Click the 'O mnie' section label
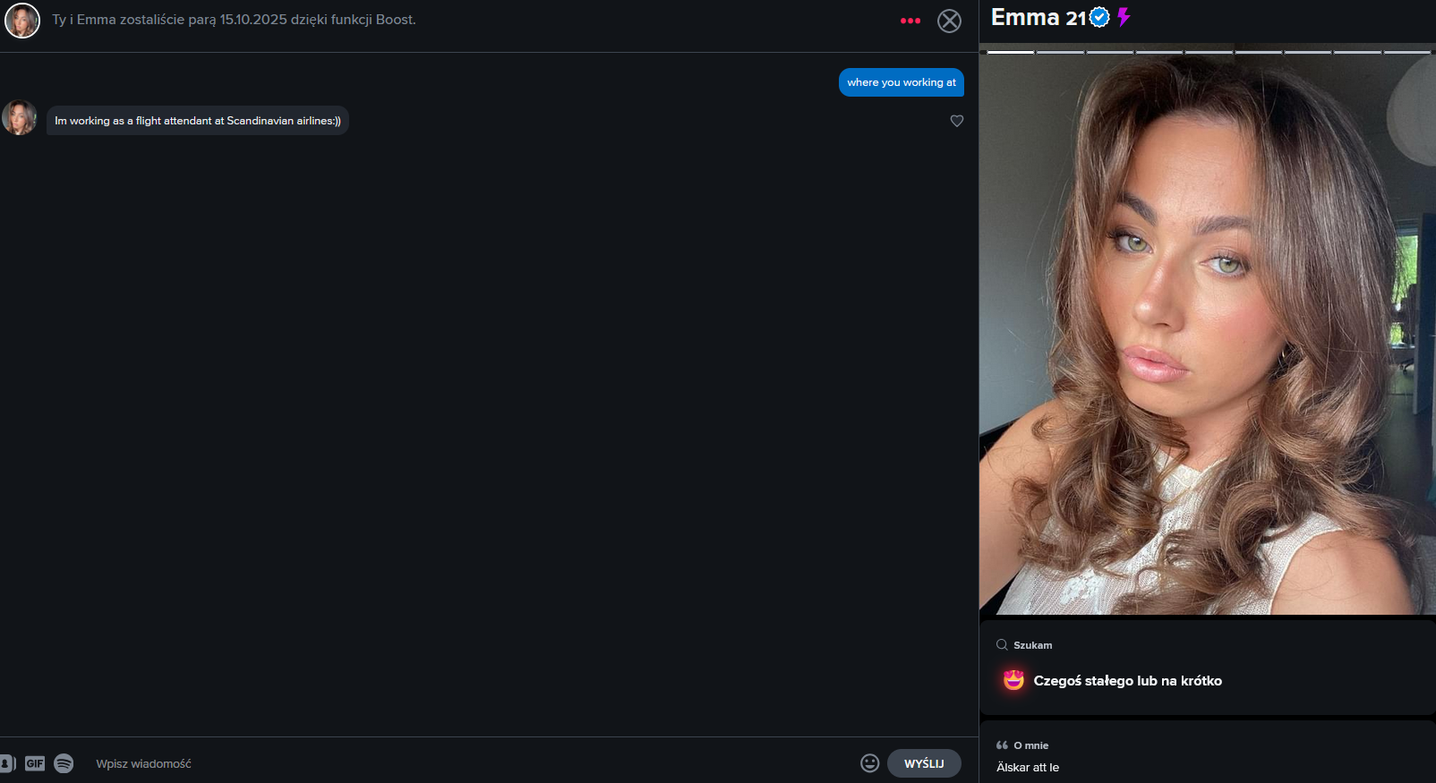The width and height of the screenshot is (1436, 783). (1031, 745)
